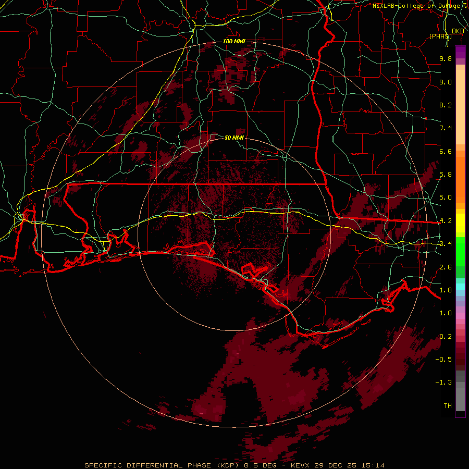Click the 8.2 value on the color scale
The width and height of the screenshot is (469, 469).
[446, 105]
